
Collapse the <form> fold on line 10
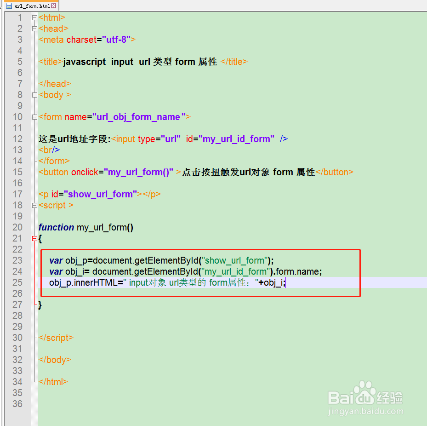click(34, 117)
